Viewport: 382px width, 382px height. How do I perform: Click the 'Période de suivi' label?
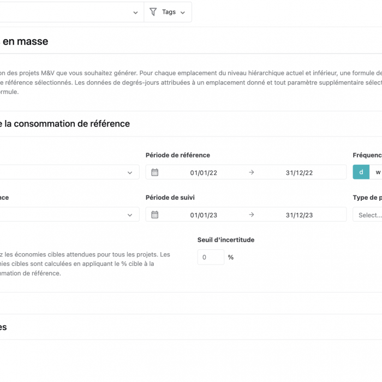[170, 198]
